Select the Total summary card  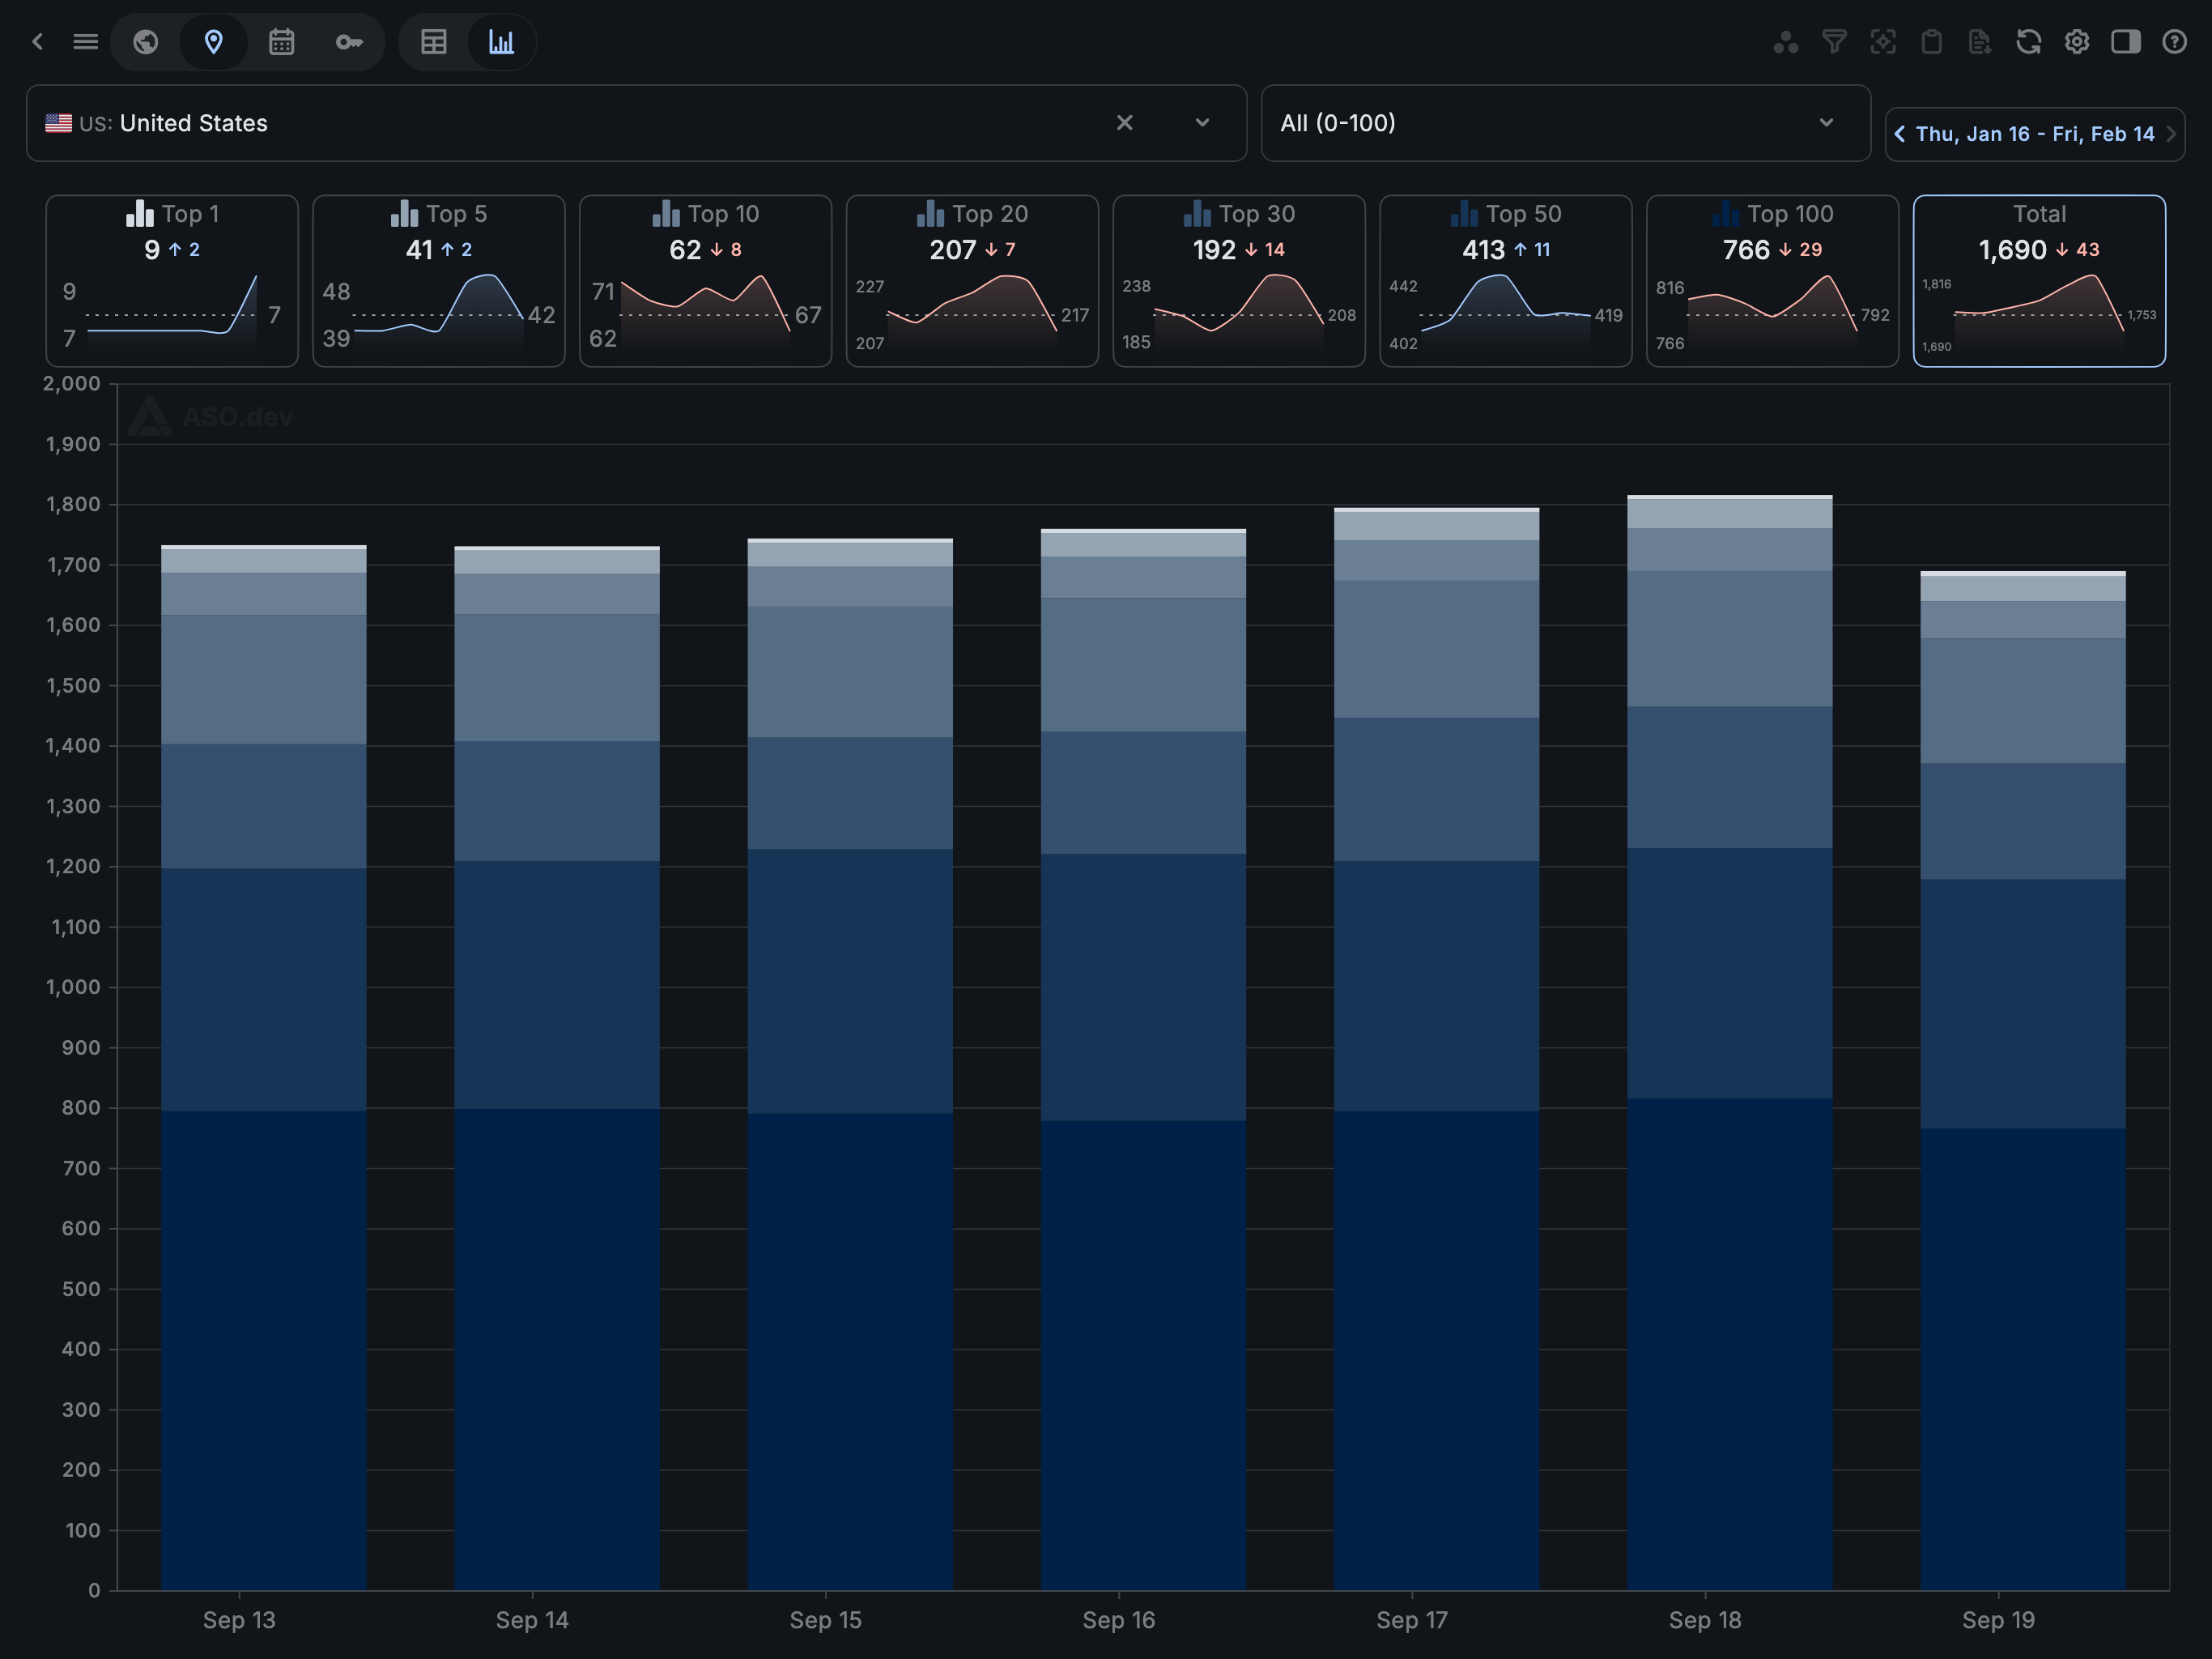click(x=2038, y=280)
